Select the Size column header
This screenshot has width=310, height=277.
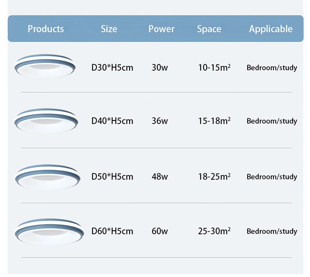109,29
